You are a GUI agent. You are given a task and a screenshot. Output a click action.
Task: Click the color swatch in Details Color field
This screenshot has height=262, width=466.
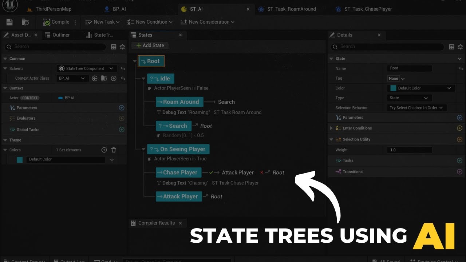click(393, 88)
